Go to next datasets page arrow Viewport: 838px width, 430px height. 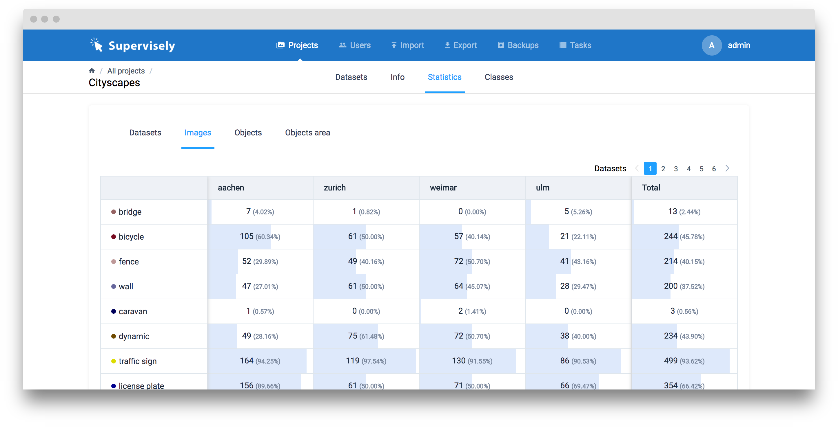[727, 168]
